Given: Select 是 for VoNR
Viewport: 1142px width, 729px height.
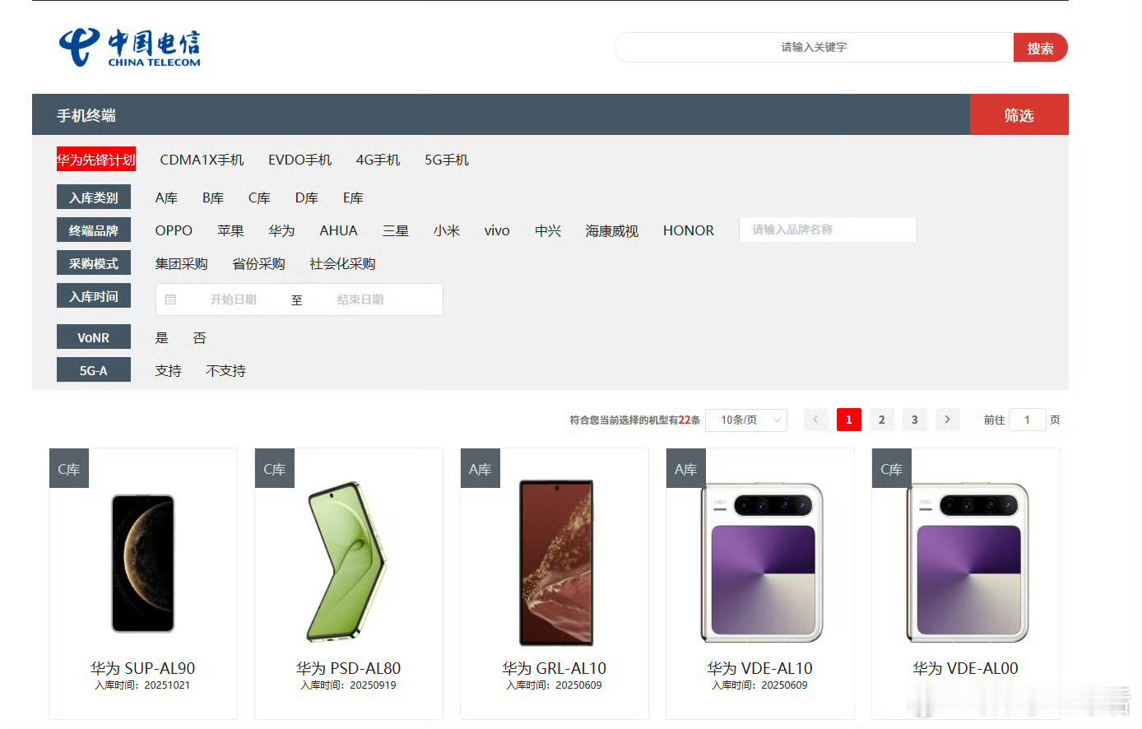Looking at the screenshot, I should pos(162,338).
